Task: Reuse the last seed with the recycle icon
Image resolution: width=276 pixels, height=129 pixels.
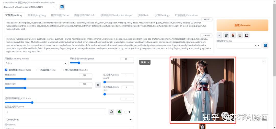Action: [x=119, y=112]
